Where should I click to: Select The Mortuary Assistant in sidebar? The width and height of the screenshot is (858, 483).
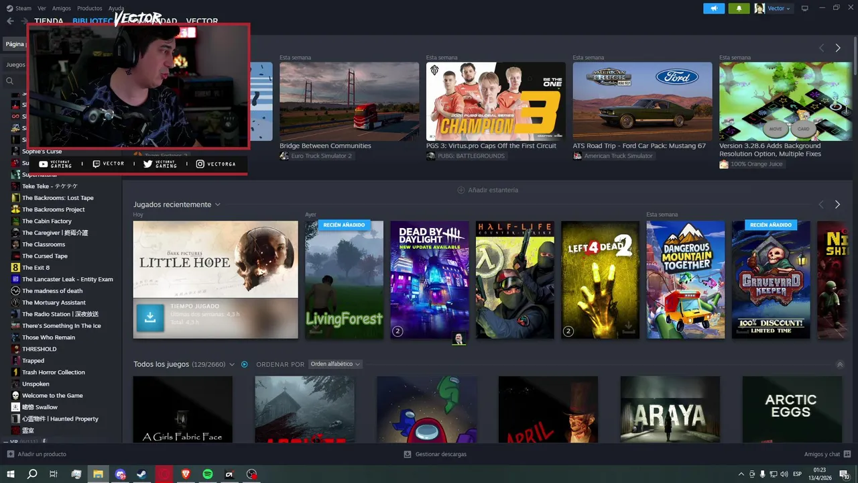54,303
